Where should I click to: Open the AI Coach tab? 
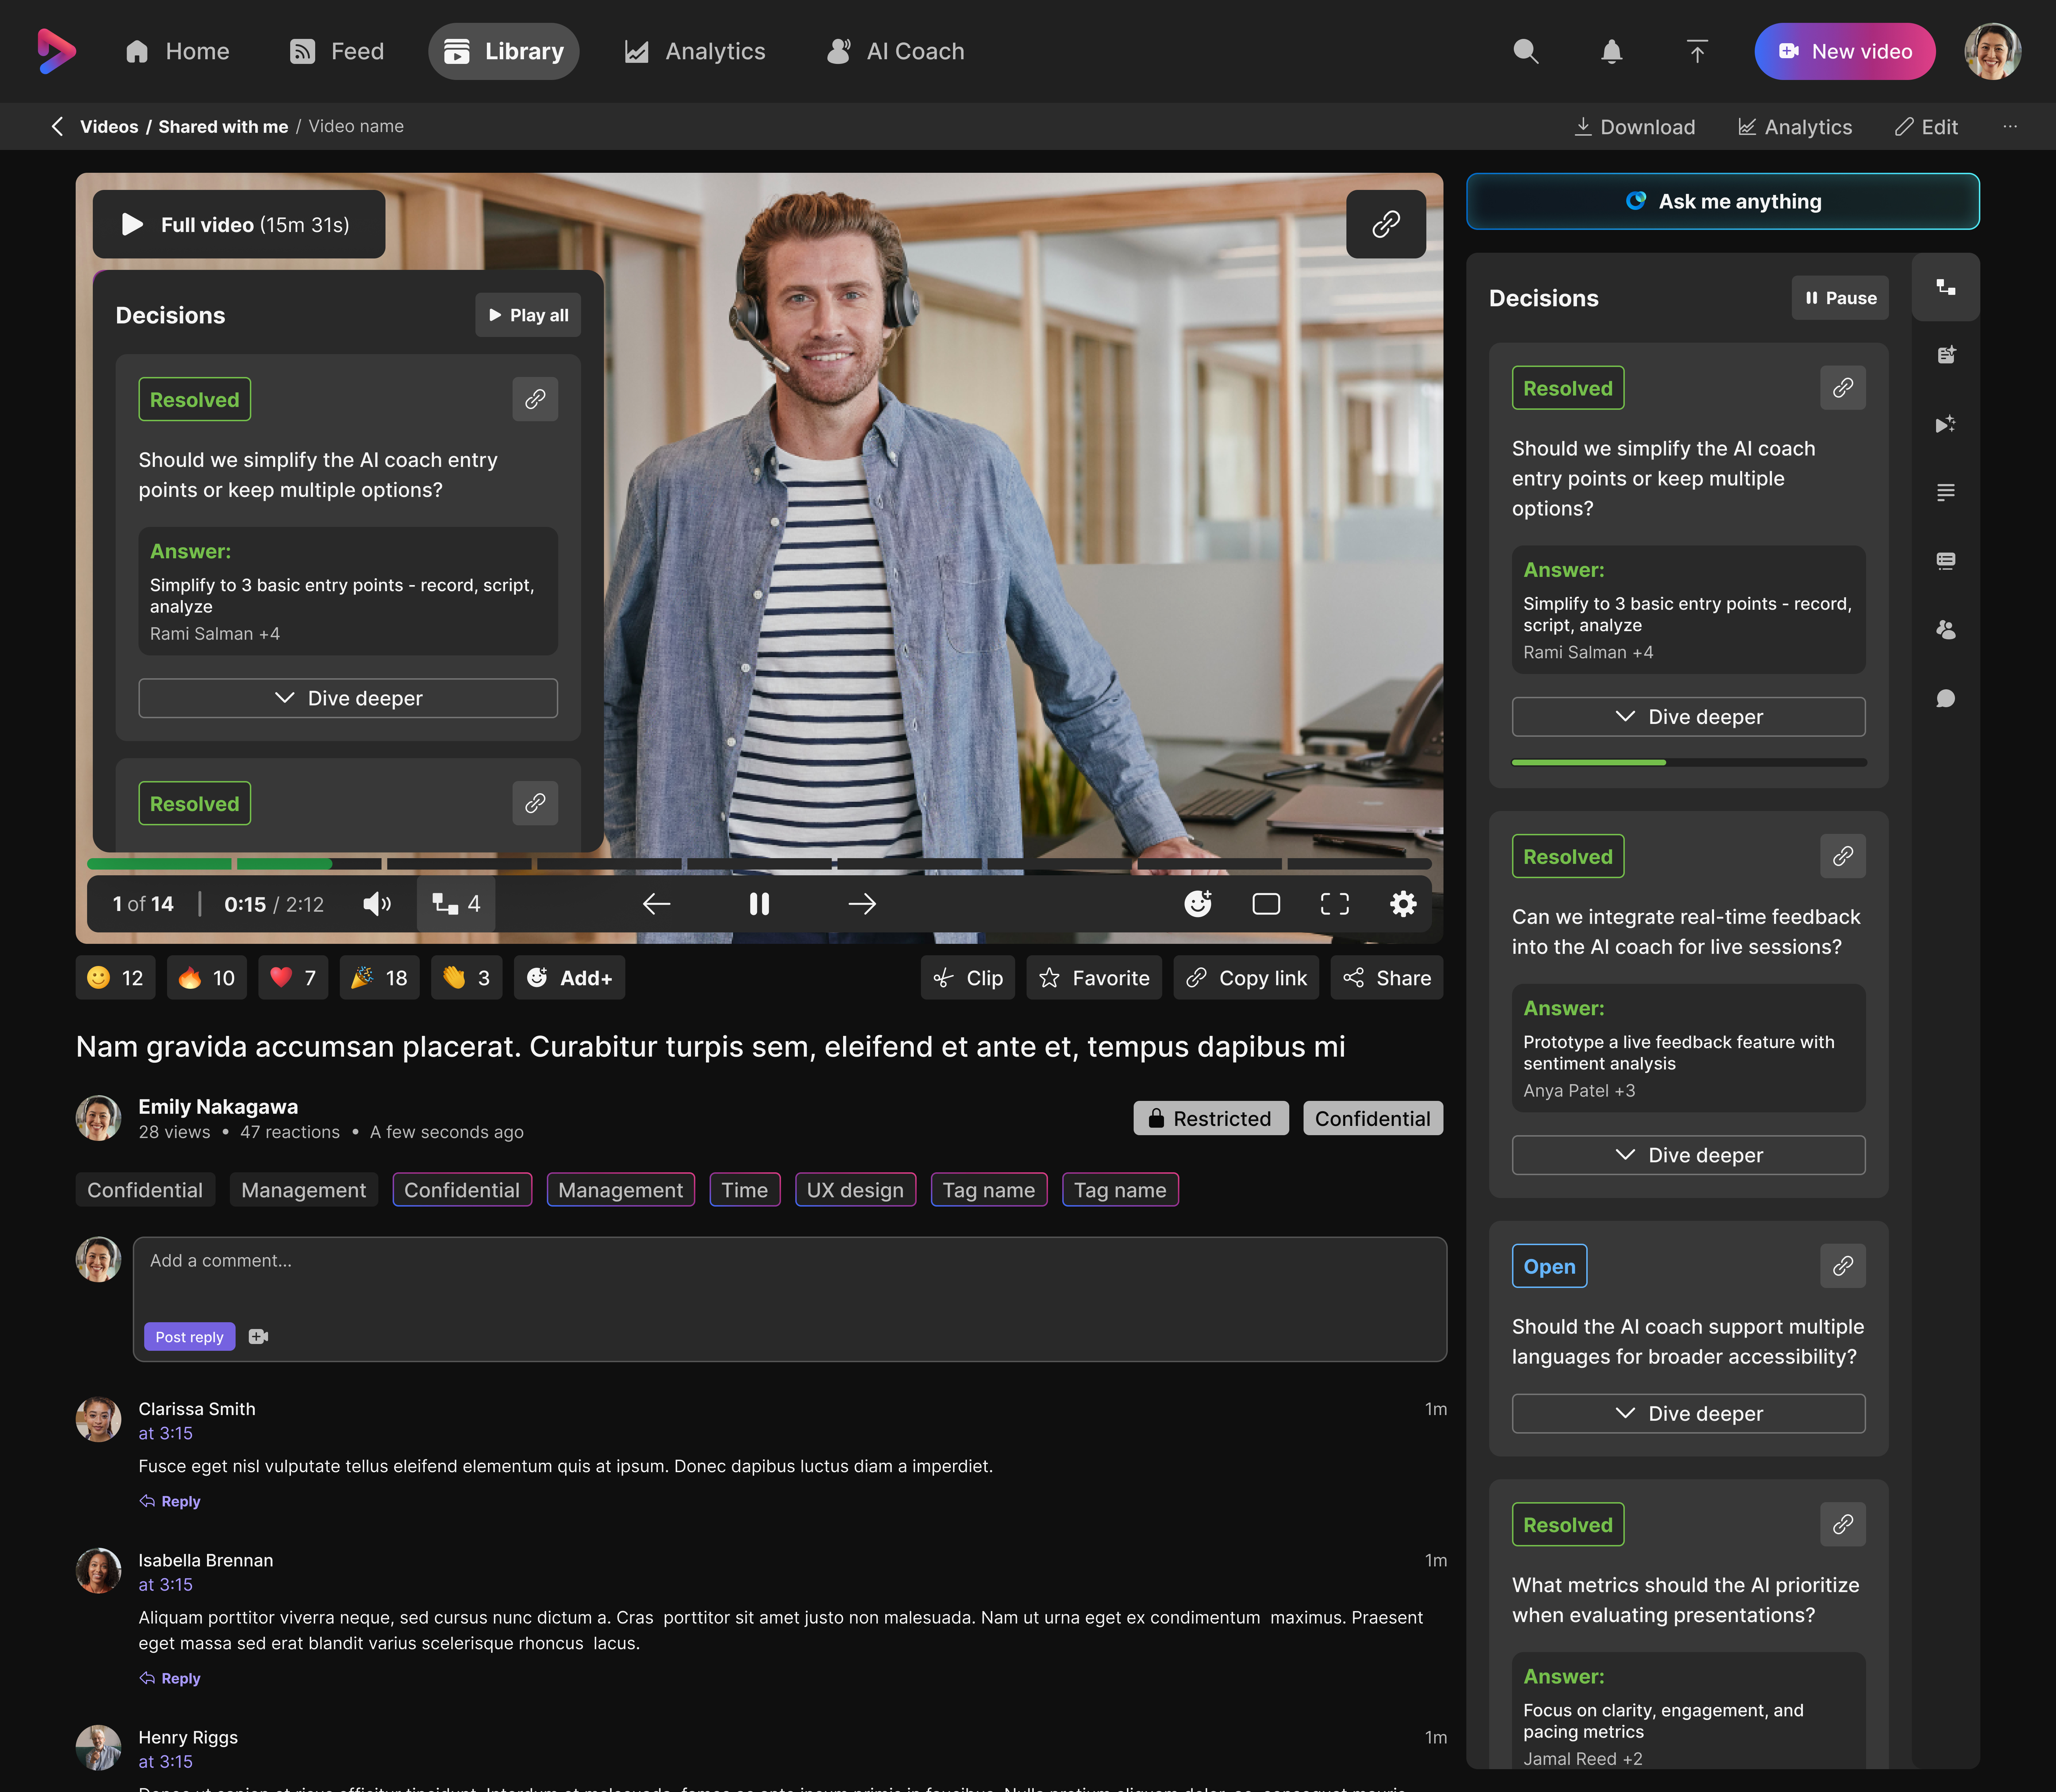point(896,51)
